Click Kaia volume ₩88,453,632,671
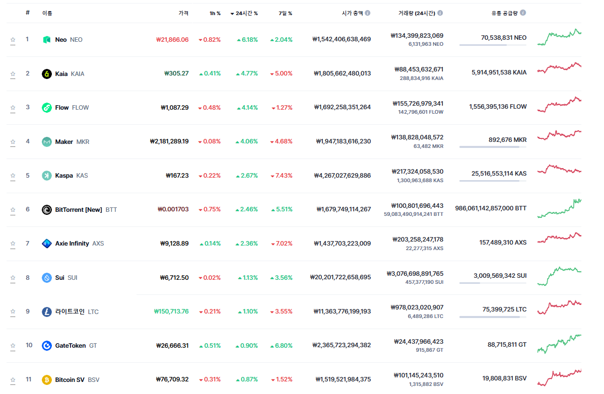 point(419,69)
